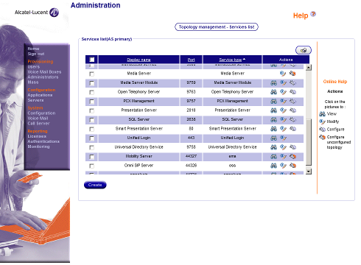Toggle the select-all checkbox in table header
361x265 pixels.
(x=92, y=60)
